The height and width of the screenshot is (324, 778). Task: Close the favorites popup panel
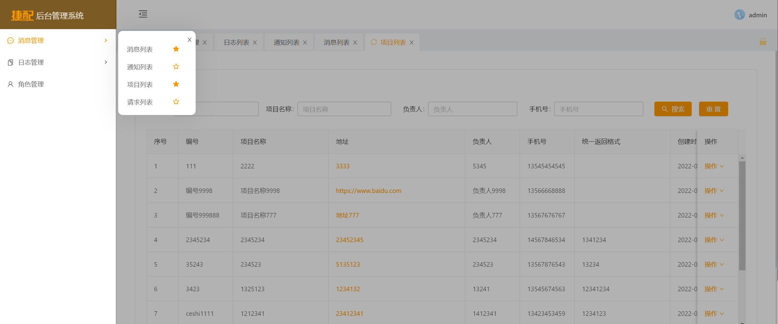click(189, 40)
